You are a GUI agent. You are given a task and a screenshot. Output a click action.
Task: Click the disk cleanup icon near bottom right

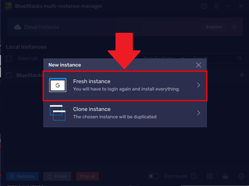click(x=225, y=176)
